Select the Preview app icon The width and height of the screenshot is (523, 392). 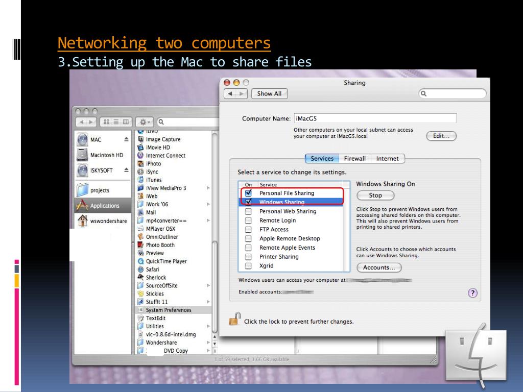click(141, 253)
